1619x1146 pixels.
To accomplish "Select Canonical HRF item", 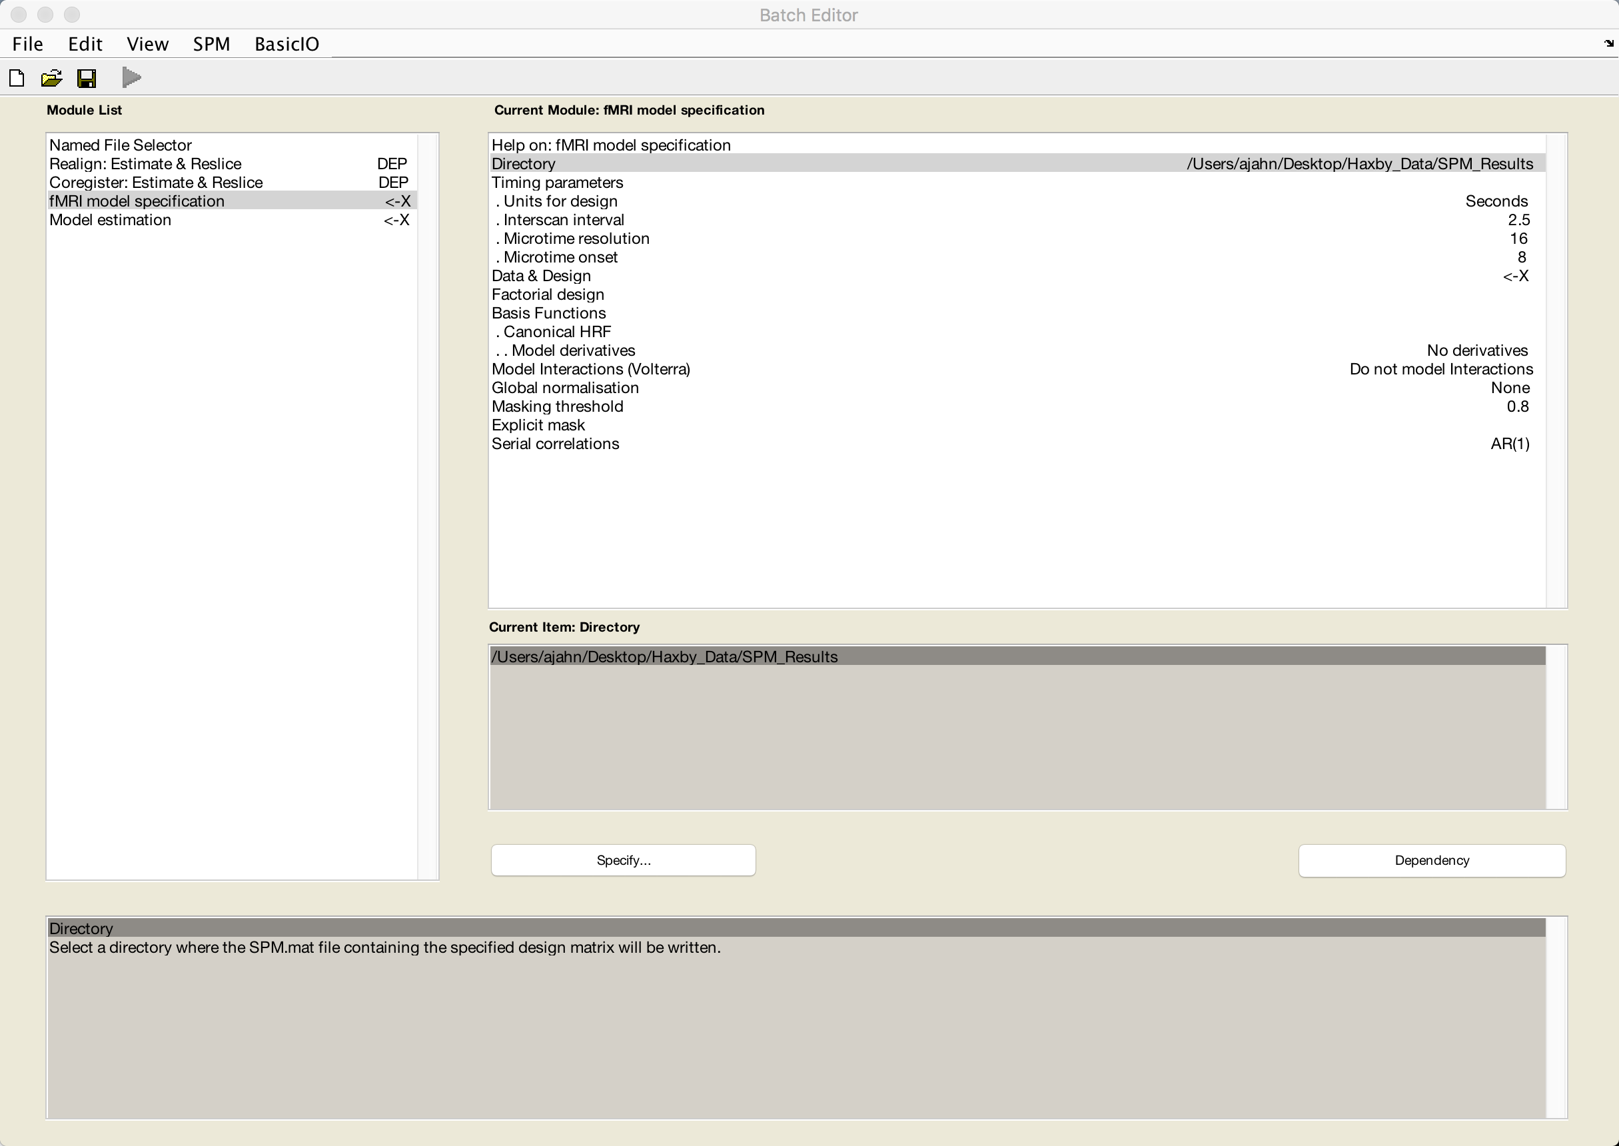I will coord(1017,332).
